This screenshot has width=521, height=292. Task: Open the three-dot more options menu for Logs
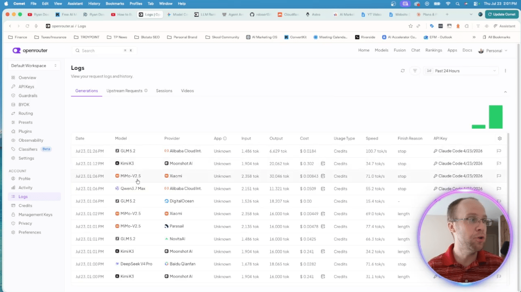pos(505,71)
